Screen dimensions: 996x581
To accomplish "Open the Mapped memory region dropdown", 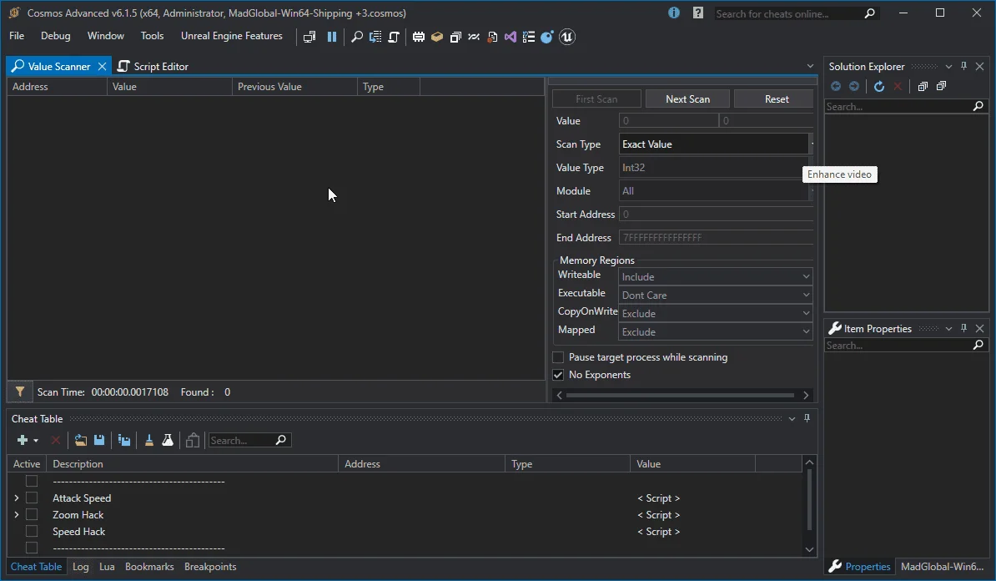I will coord(715,331).
